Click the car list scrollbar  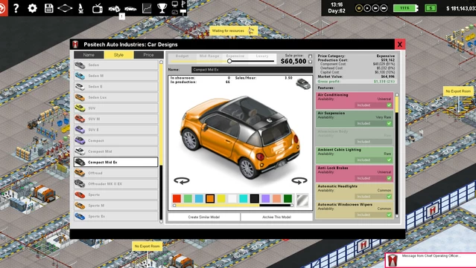point(161,142)
